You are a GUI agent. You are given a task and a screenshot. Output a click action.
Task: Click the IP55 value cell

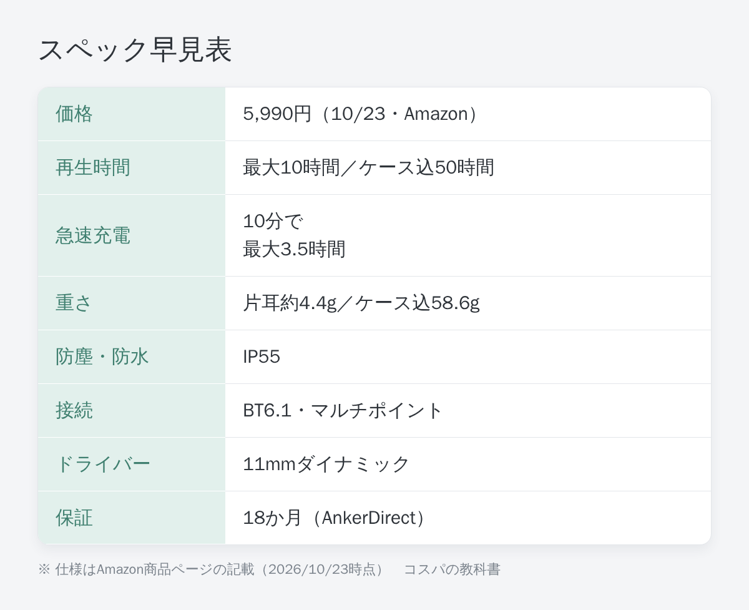point(468,357)
